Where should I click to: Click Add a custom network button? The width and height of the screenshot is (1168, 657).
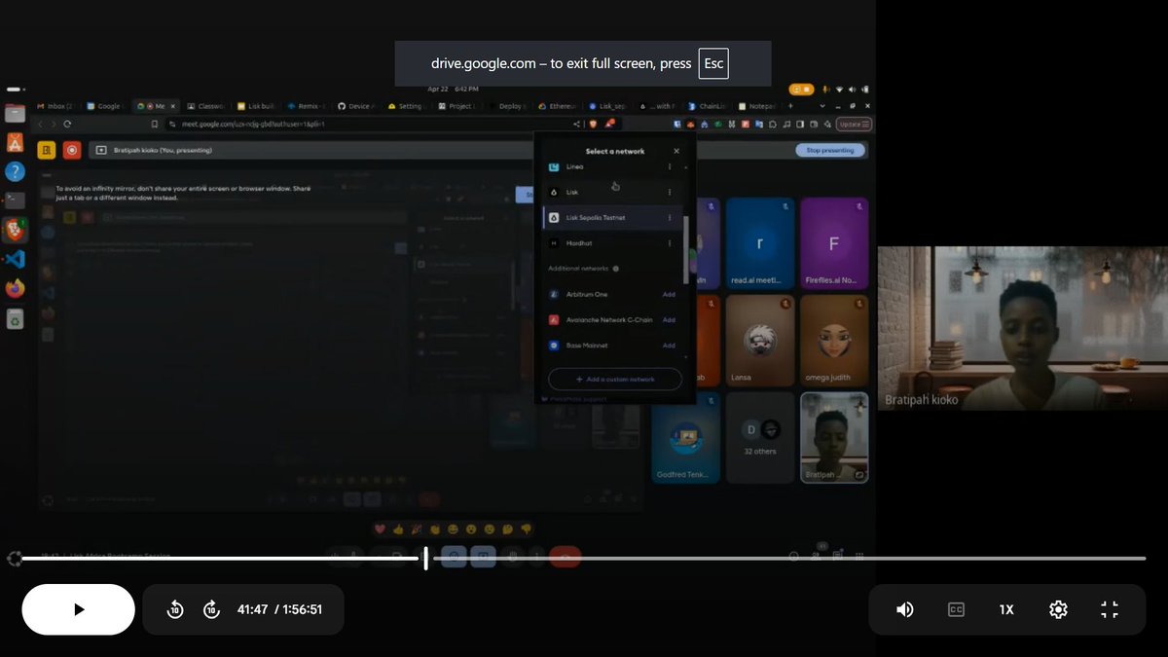tap(615, 379)
